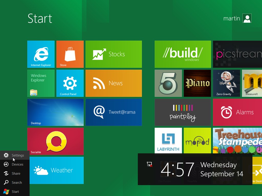Click the network disconnected status icon
Viewport: 262px width, 196px height.
(x=149, y=164)
